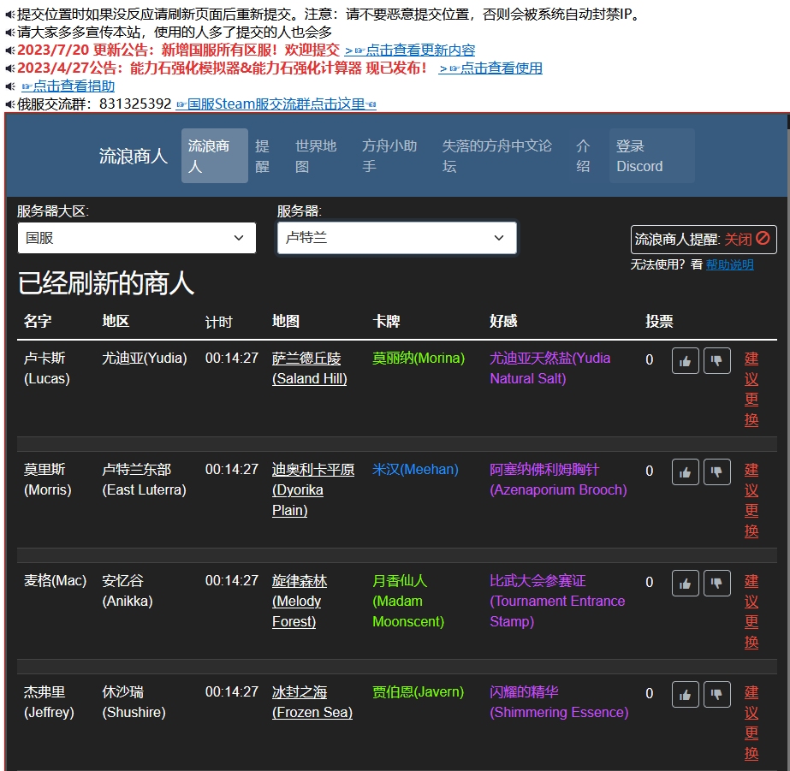
Task: Click the 贾伯恩(Javern) card text
Action: point(418,692)
